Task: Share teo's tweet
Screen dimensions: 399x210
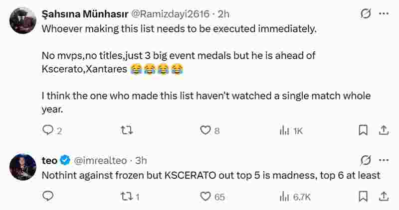Action: click(x=384, y=197)
